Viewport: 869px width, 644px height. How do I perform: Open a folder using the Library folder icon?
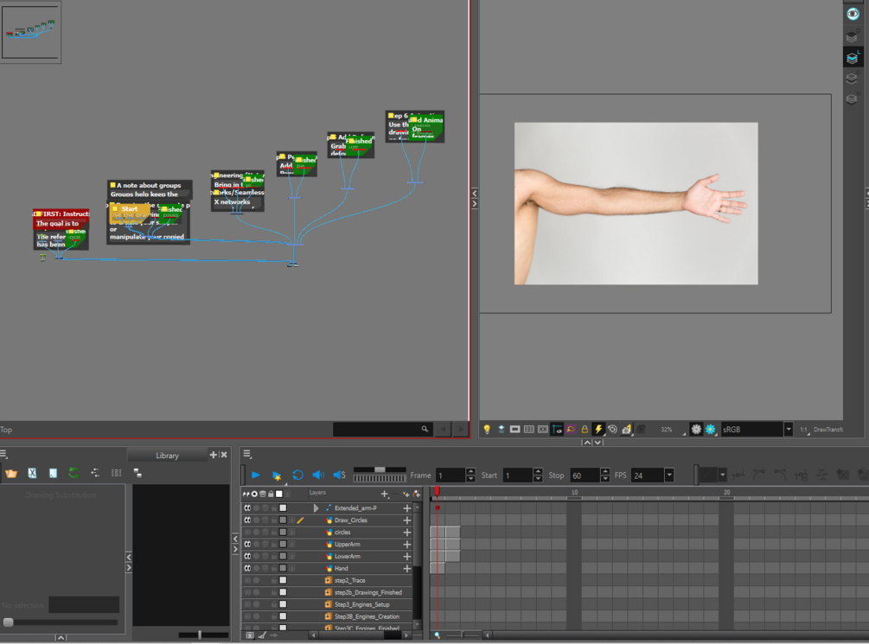point(11,473)
